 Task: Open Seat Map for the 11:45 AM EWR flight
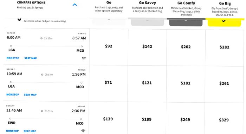pyautogui.click(x=30, y=131)
